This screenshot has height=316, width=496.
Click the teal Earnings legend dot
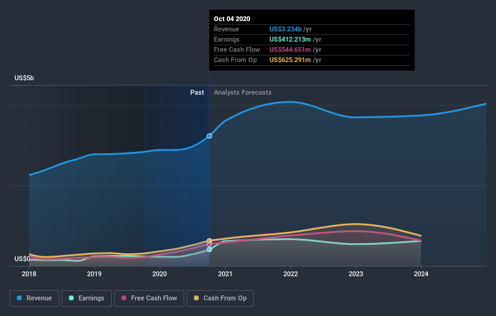(71, 298)
